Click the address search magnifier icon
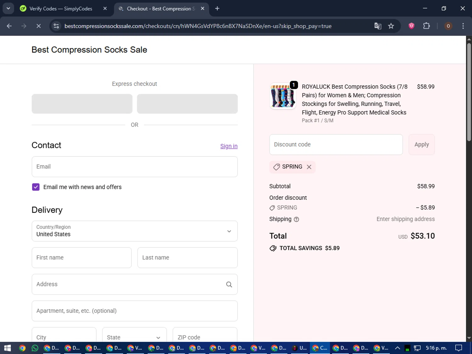Viewport: 472px width, 354px height. coord(229,284)
